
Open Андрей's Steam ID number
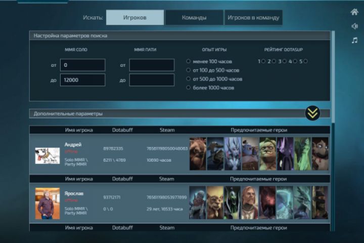[167, 148]
